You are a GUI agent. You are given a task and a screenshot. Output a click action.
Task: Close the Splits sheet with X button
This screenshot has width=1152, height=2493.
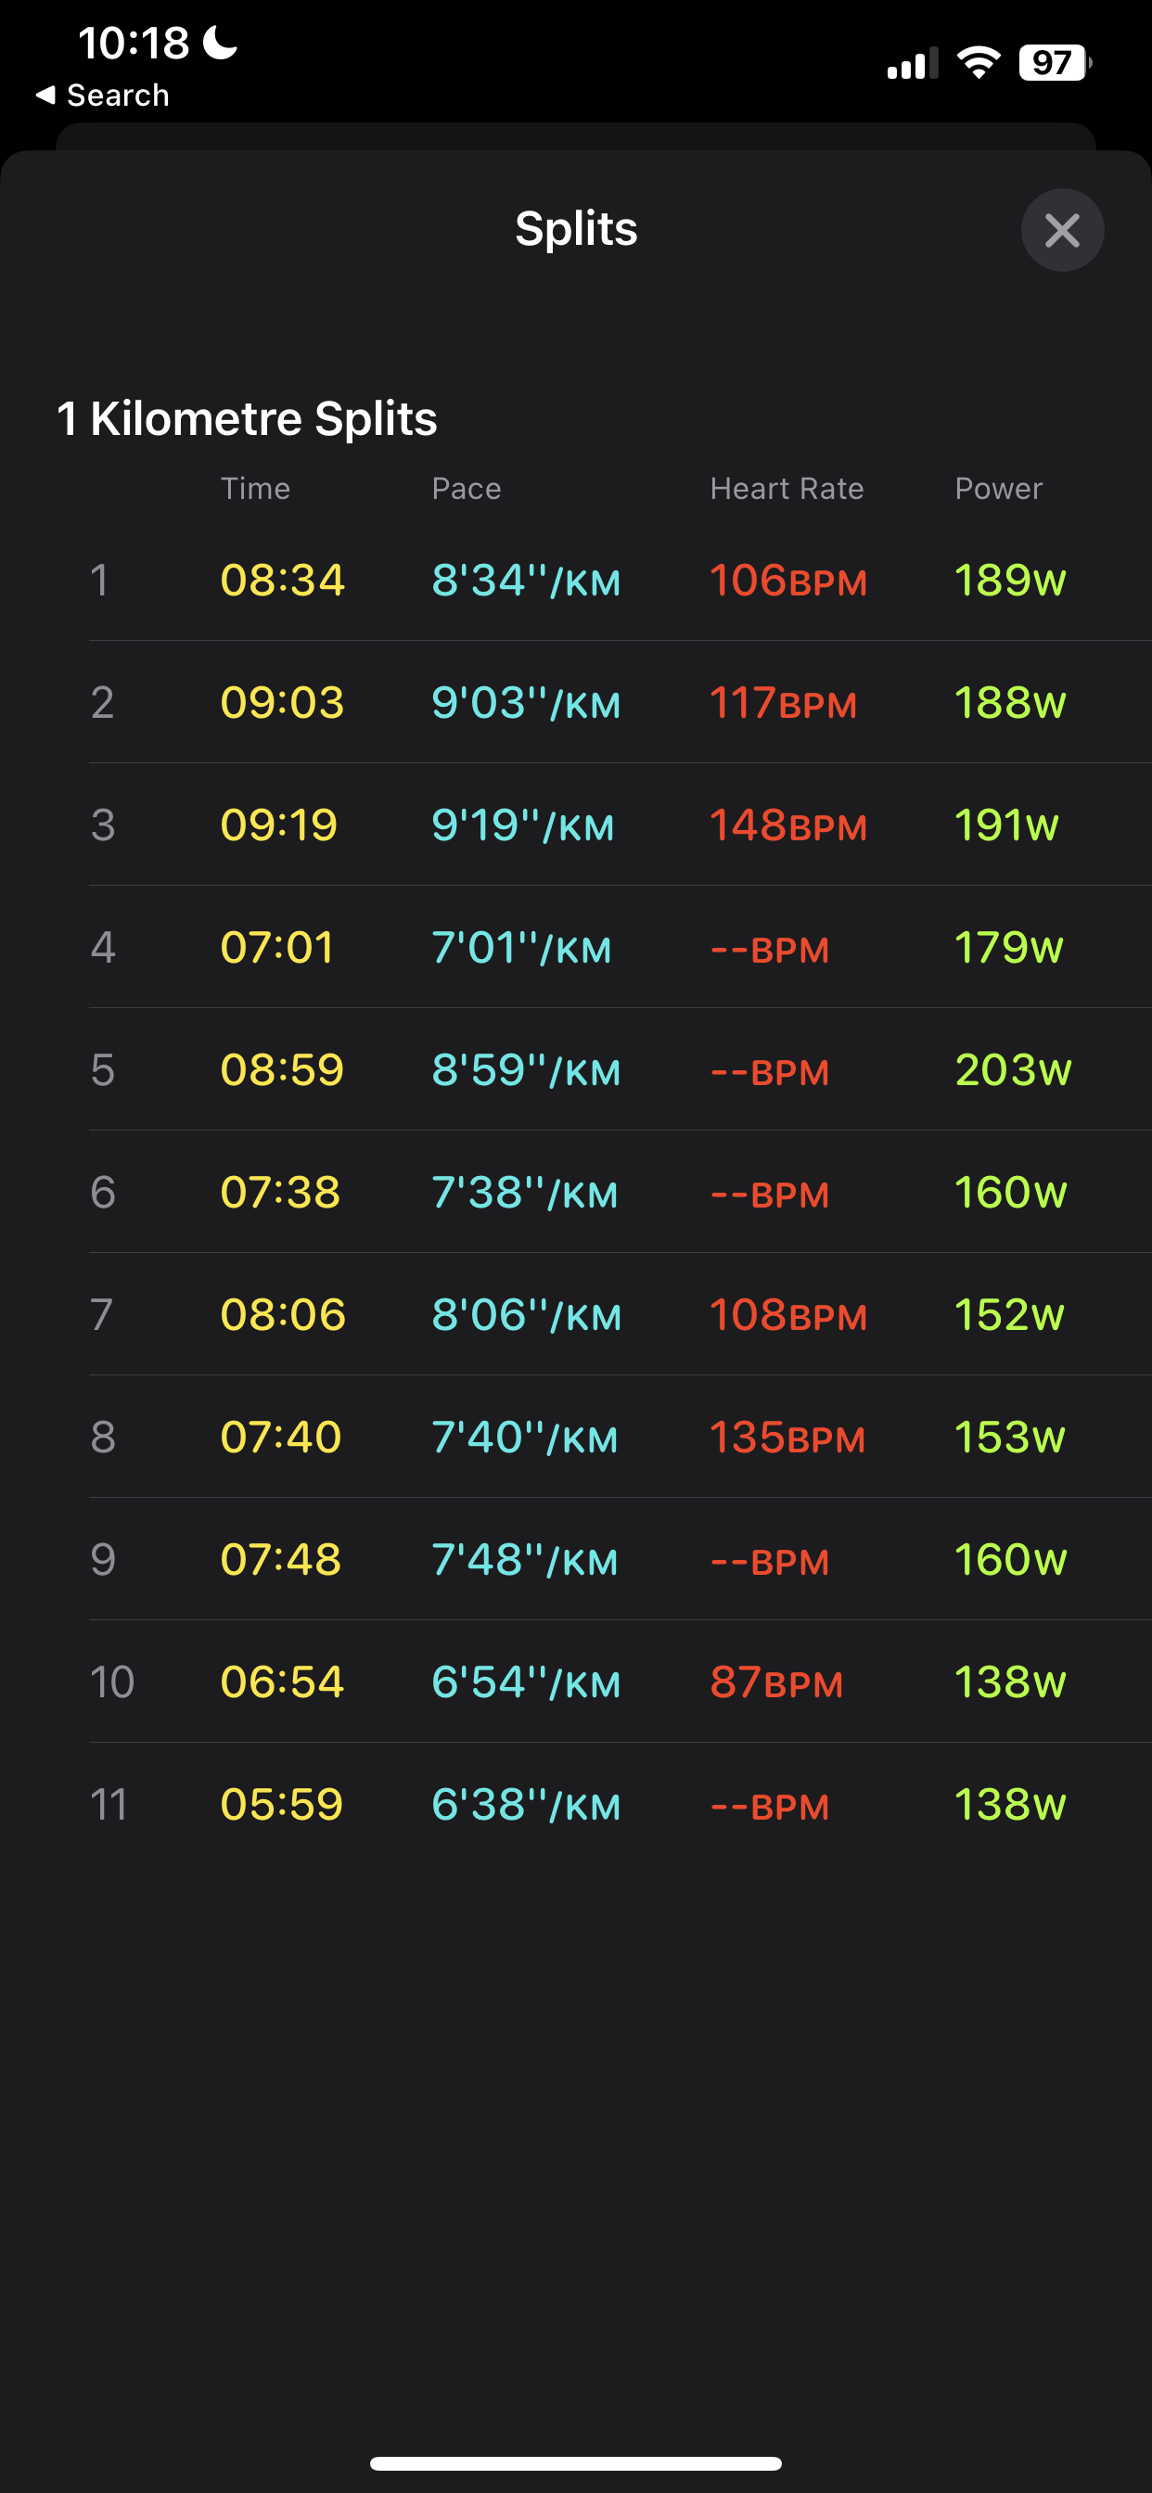coord(1062,230)
